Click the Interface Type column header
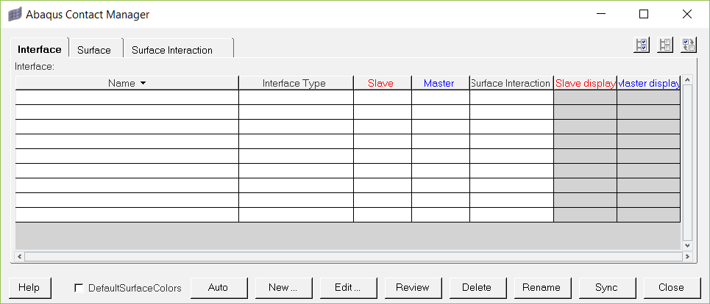Image resolution: width=710 pixels, height=304 pixels. pyautogui.click(x=294, y=83)
